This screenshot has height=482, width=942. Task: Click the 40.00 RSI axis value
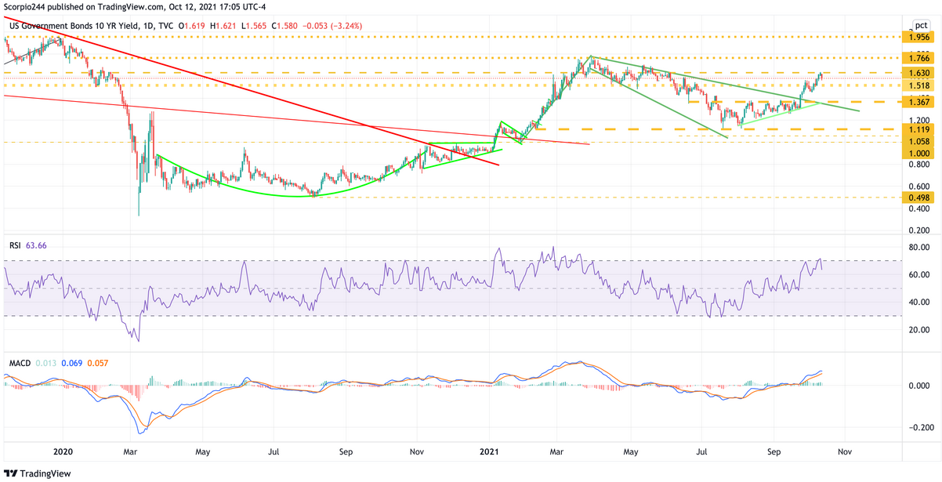[919, 303]
